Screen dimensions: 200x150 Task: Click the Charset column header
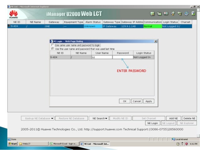point(185,22)
